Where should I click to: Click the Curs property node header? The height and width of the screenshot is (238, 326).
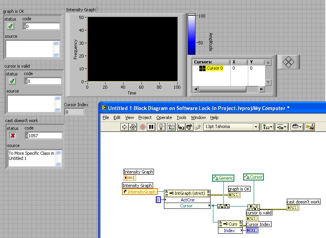[x=230, y=224]
